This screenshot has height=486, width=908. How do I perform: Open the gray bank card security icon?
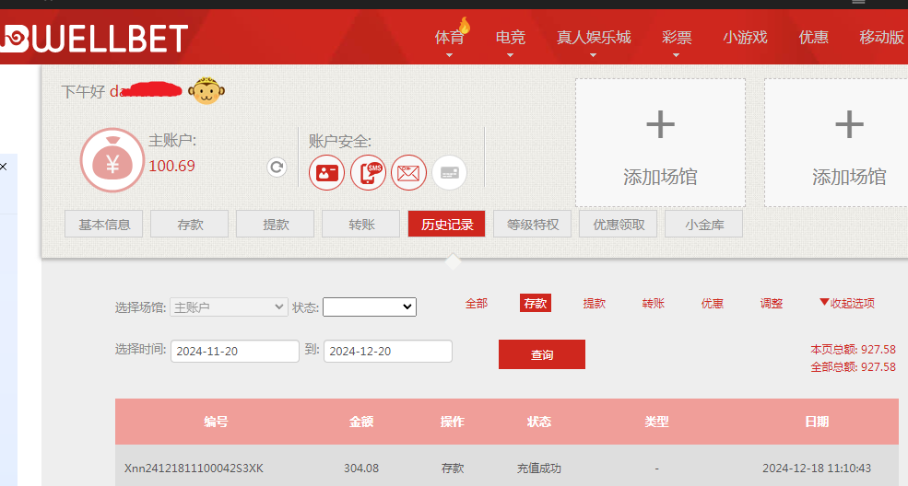[x=449, y=173]
